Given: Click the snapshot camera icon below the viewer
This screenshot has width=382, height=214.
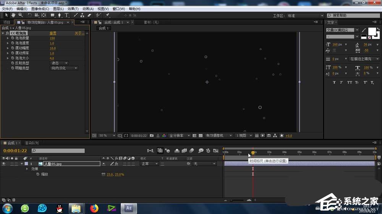Looking at the screenshot, I should pyautogui.click(x=152, y=136).
